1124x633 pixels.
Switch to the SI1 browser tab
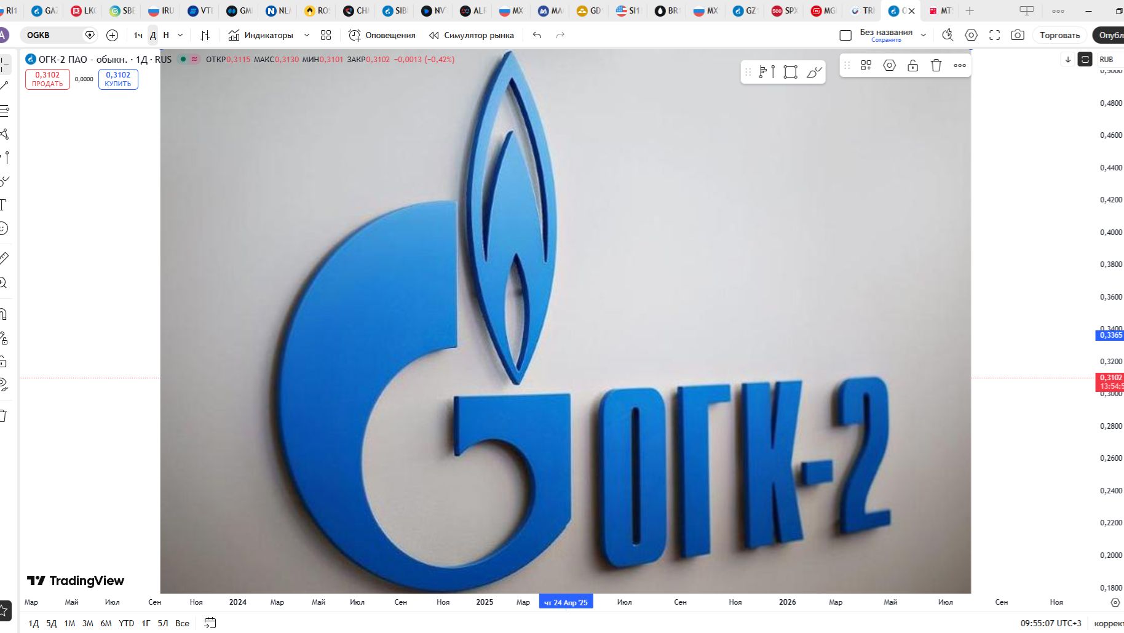(627, 10)
